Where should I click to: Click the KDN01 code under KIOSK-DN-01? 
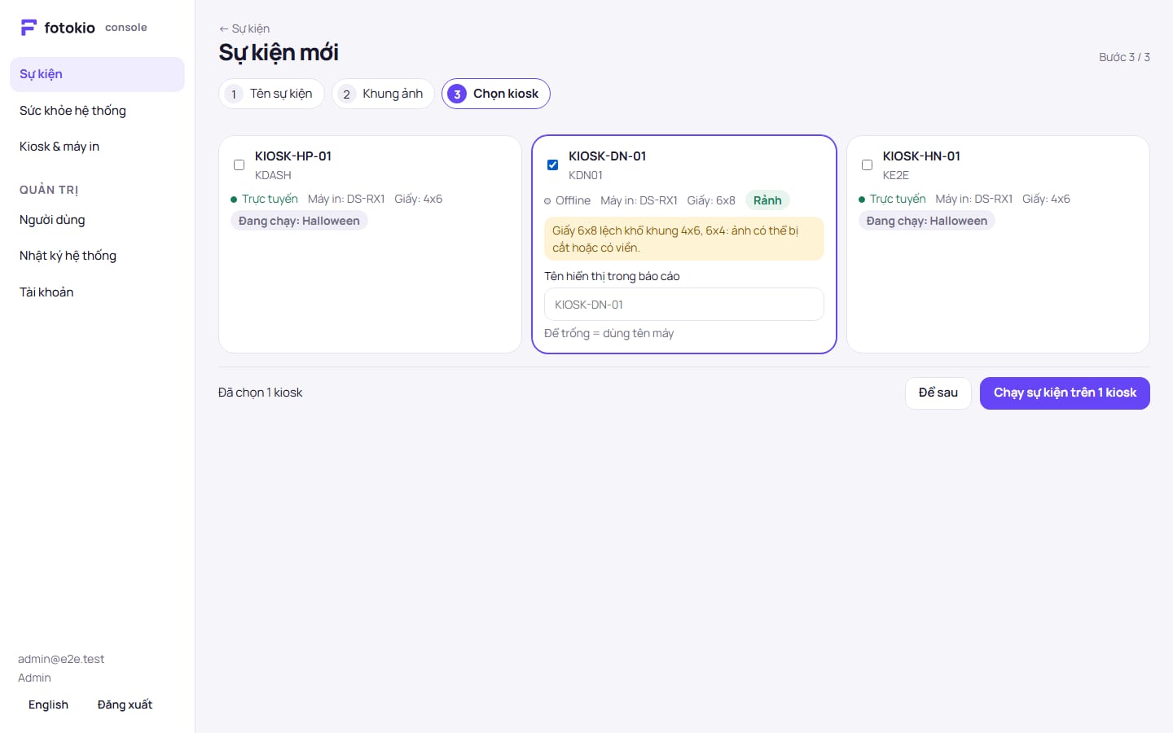coord(586,175)
